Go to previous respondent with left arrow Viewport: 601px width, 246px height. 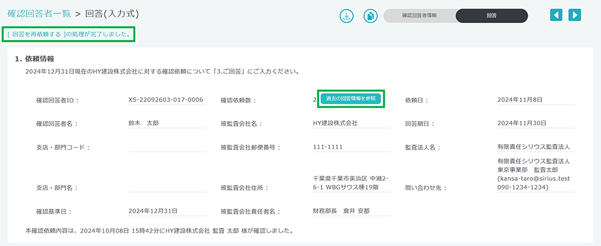[557, 15]
